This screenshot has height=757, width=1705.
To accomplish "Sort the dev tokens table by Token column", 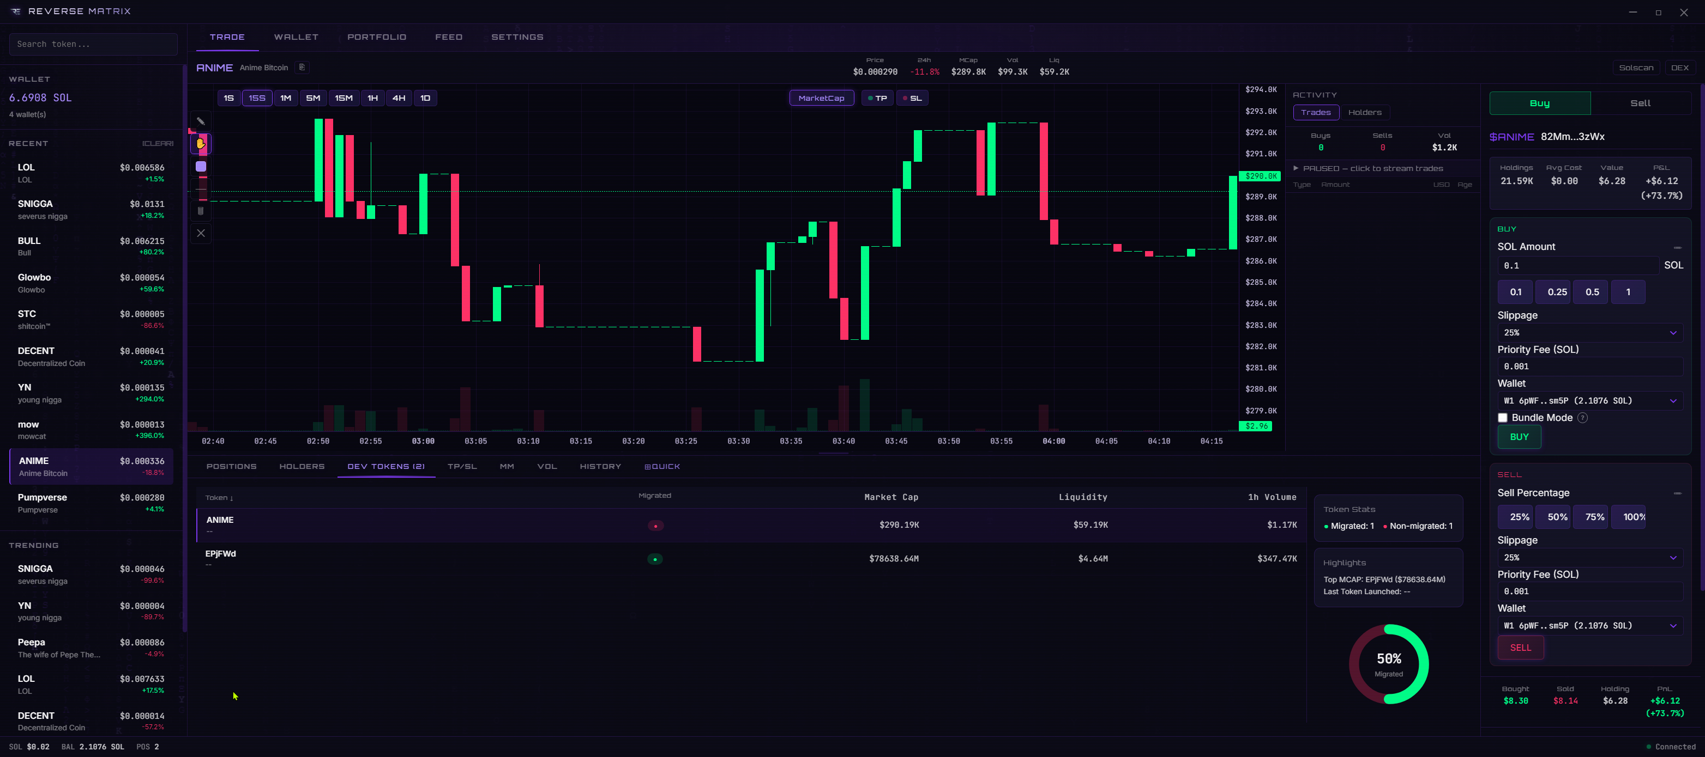I will point(219,498).
